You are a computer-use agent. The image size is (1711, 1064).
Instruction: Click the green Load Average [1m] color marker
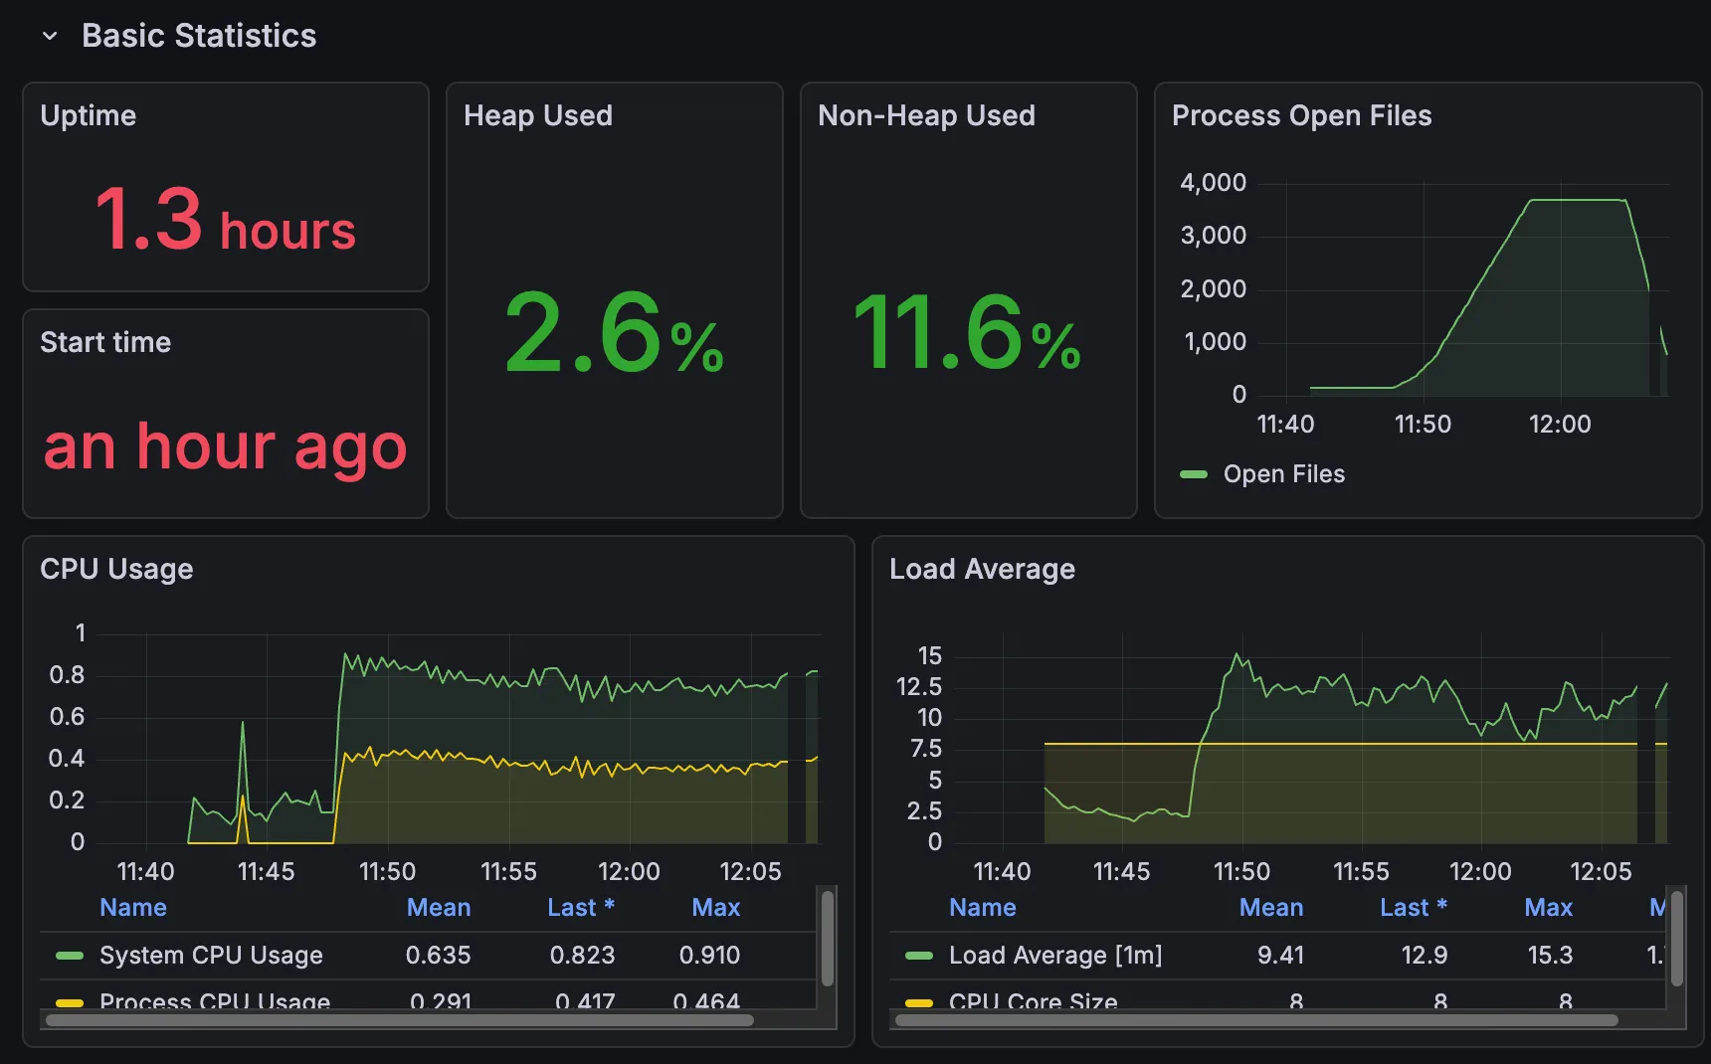coord(919,956)
